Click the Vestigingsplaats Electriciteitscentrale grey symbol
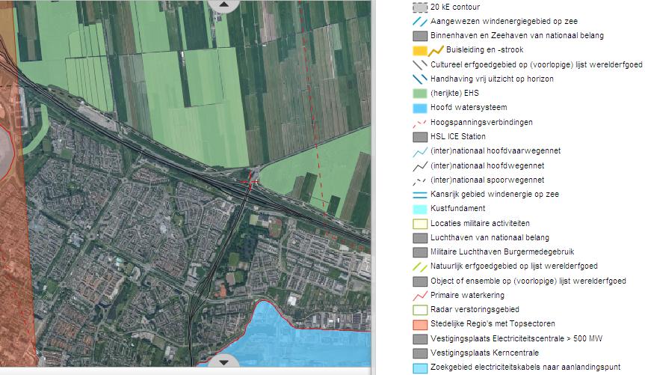 coord(420,339)
